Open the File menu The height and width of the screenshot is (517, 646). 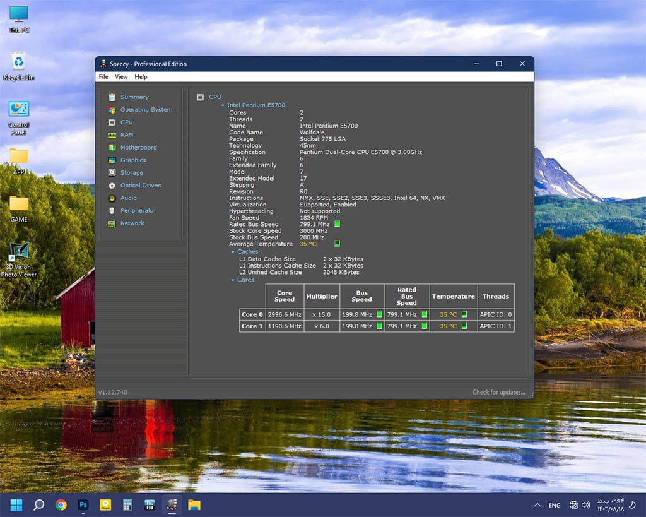(103, 77)
